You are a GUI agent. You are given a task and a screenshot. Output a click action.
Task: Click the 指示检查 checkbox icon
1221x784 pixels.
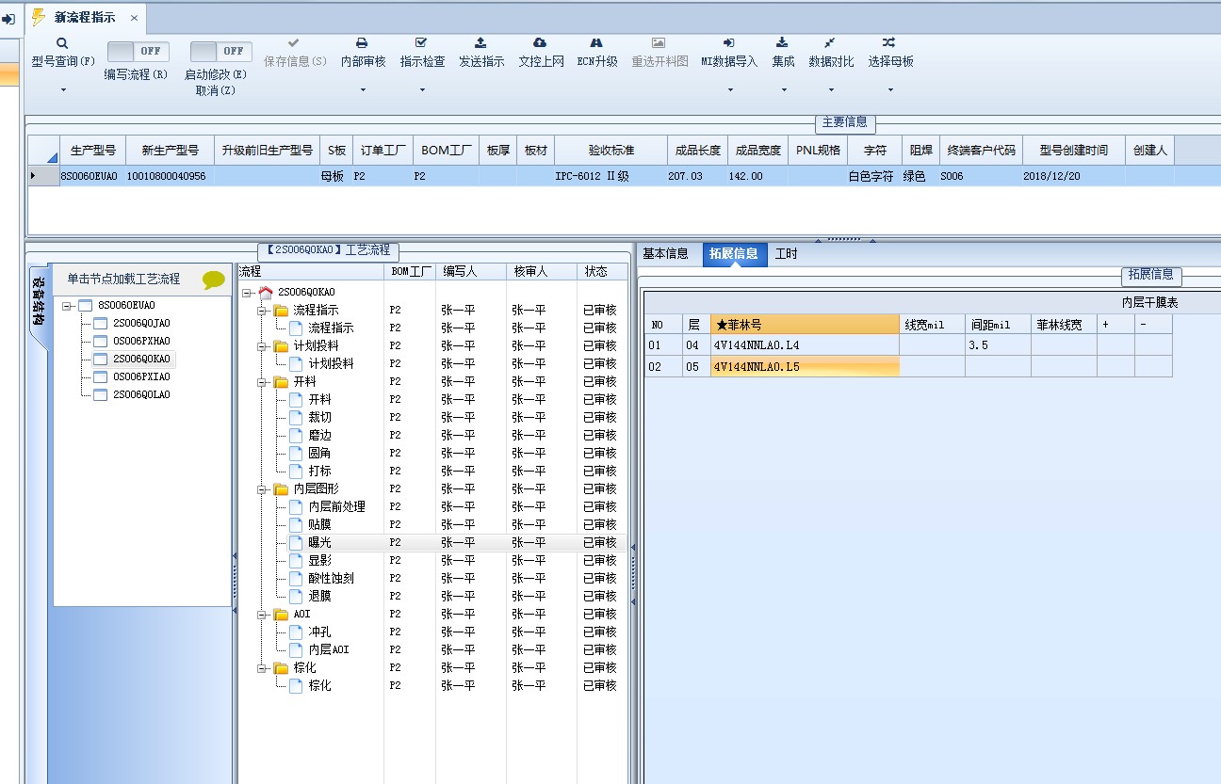[x=421, y=43]
